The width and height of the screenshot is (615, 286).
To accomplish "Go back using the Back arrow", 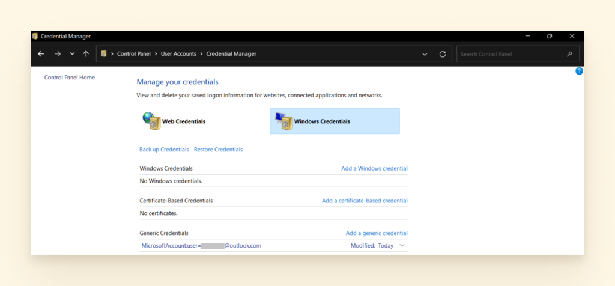I will 41,54.
